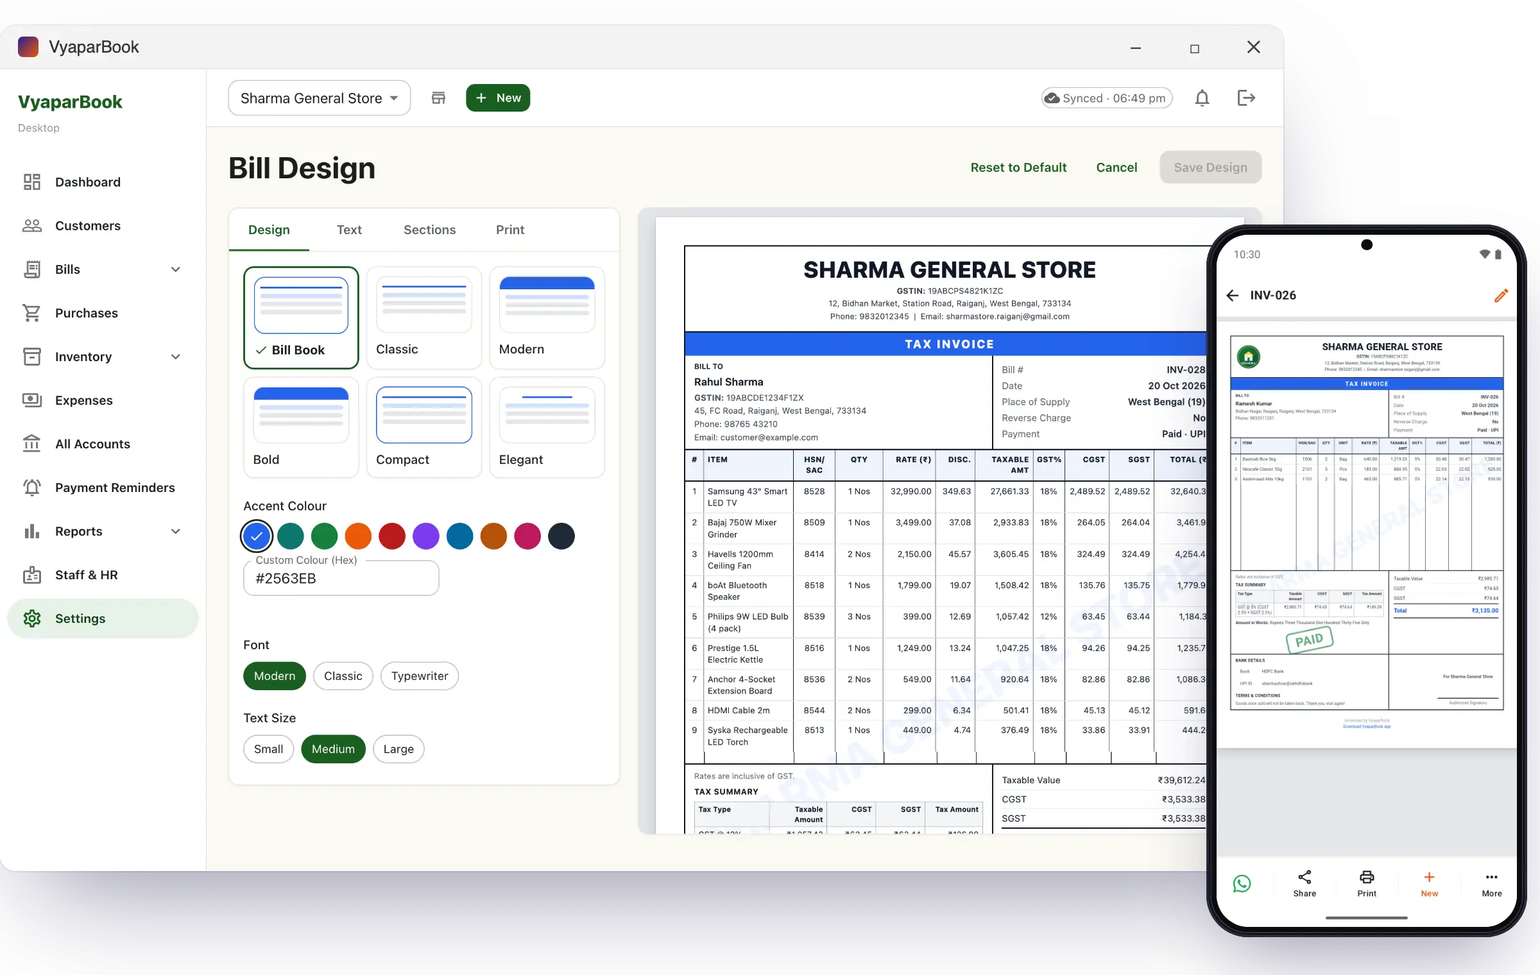The width and height of the screenshot is (1540, 975).
Task: Click the Payment Reminders alarm bell icon
Action: tap(32, 487)
